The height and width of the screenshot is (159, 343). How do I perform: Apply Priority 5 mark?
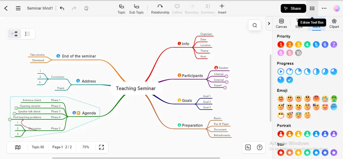pos(316,45)
